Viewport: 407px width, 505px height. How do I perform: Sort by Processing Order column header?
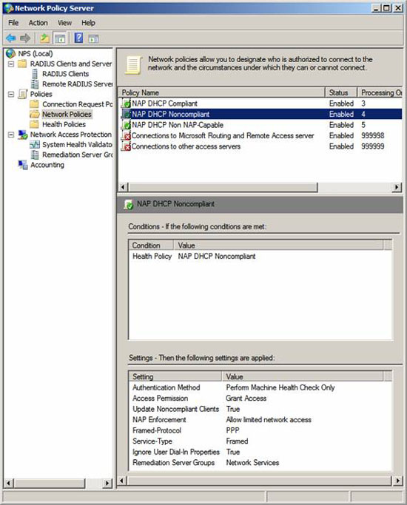pos(380,92)
